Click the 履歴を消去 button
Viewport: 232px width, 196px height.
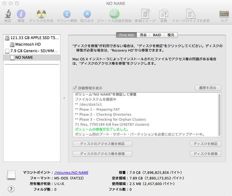pyautogui.click(x=208, y=88)
